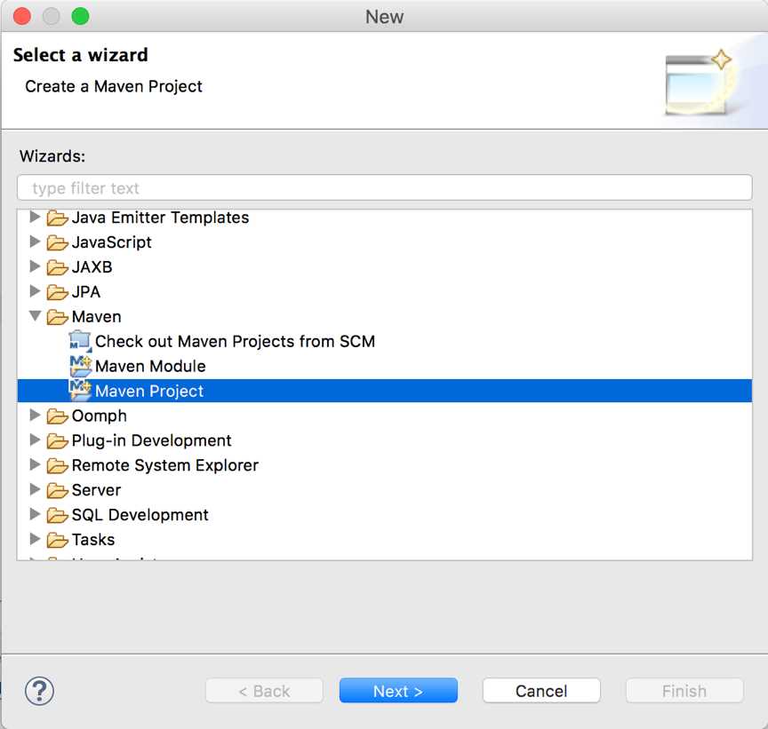
Task: Expand the Remote System Explorer category
Action: [x=36, y=464]
